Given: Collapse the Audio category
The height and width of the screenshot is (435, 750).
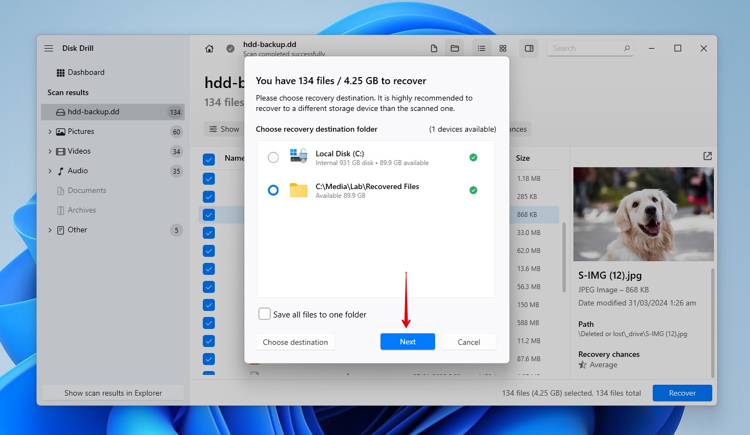Looking at the screenshot, I should (50, 171).
